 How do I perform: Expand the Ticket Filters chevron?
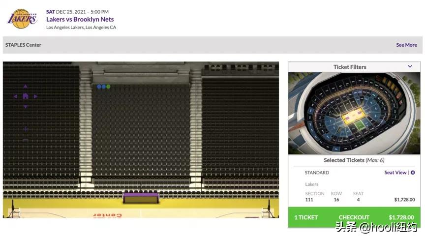(410, 66)
